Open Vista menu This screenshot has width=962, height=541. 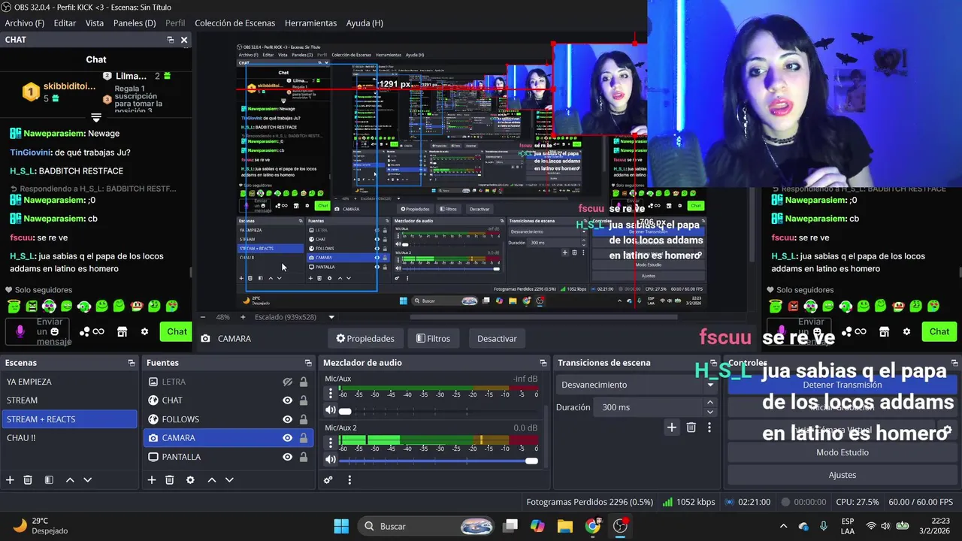[95, 23]
